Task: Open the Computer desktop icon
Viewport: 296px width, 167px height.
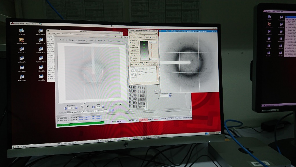Action: [22, 31]
